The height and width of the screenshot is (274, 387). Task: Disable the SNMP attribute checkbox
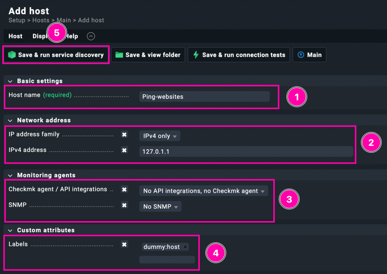point(124,205)
